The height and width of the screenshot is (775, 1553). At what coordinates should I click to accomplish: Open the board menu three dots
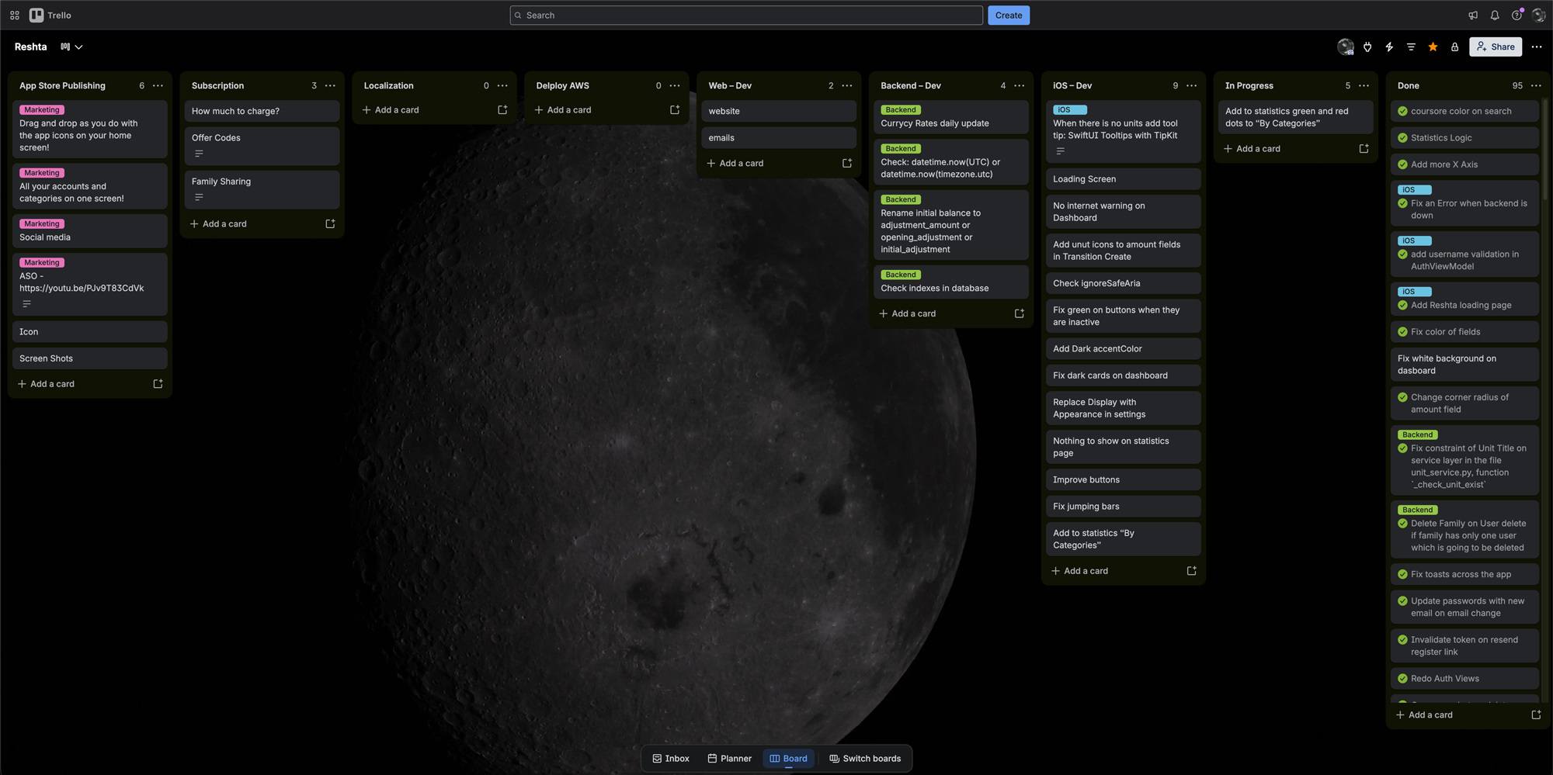[x=1537, y=47]
